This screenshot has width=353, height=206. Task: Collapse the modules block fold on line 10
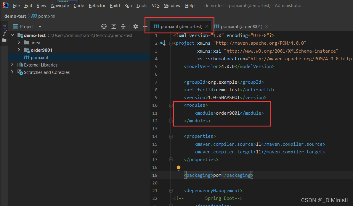point(171,105)
